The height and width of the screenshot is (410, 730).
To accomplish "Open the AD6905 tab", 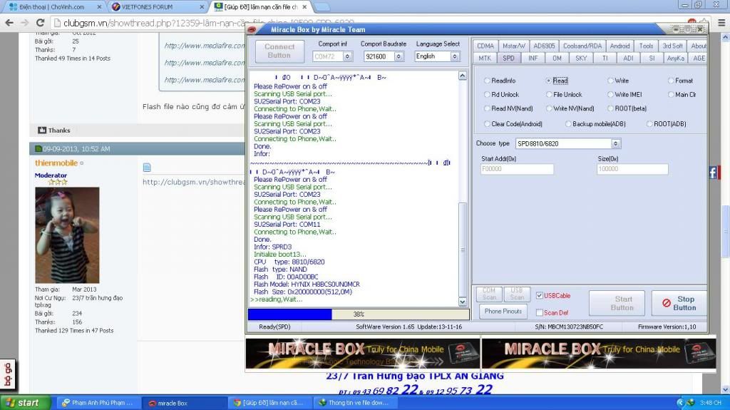I will 544,46.
